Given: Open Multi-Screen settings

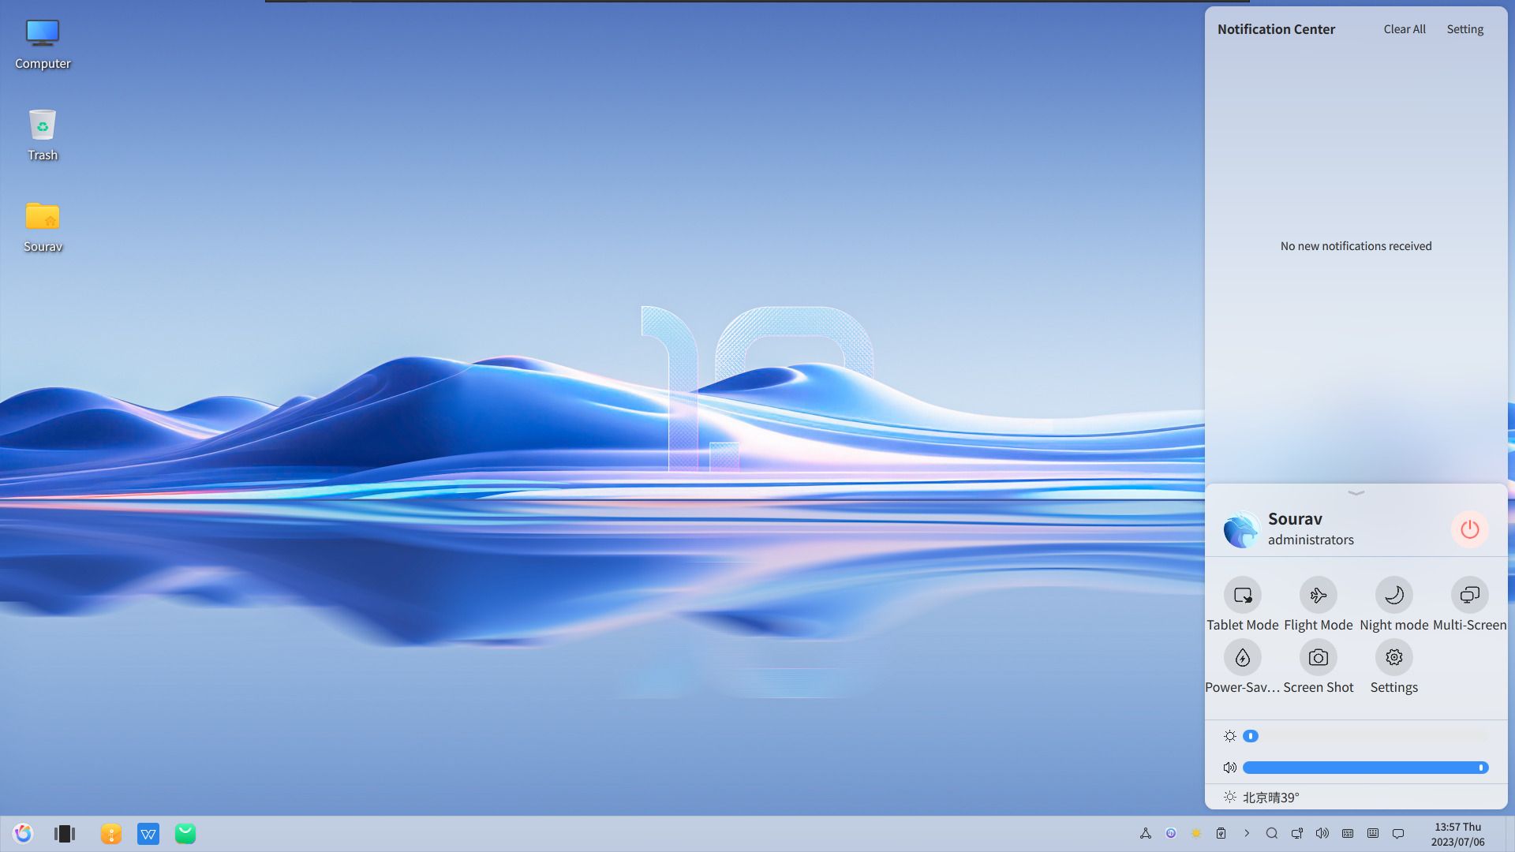Looking at the screenshot, I should pyautogui.click(x=1469, y=594).
